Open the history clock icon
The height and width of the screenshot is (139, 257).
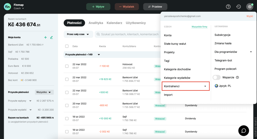tap(238, 7)
